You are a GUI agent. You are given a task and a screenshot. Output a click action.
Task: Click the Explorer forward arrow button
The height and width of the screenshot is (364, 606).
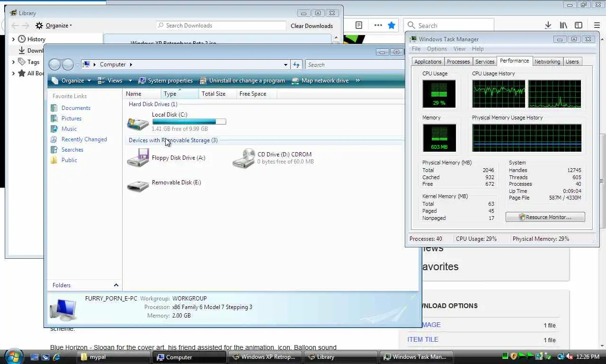point(68,64)
